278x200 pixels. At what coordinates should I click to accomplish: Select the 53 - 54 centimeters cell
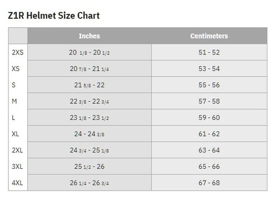[209, 69]
